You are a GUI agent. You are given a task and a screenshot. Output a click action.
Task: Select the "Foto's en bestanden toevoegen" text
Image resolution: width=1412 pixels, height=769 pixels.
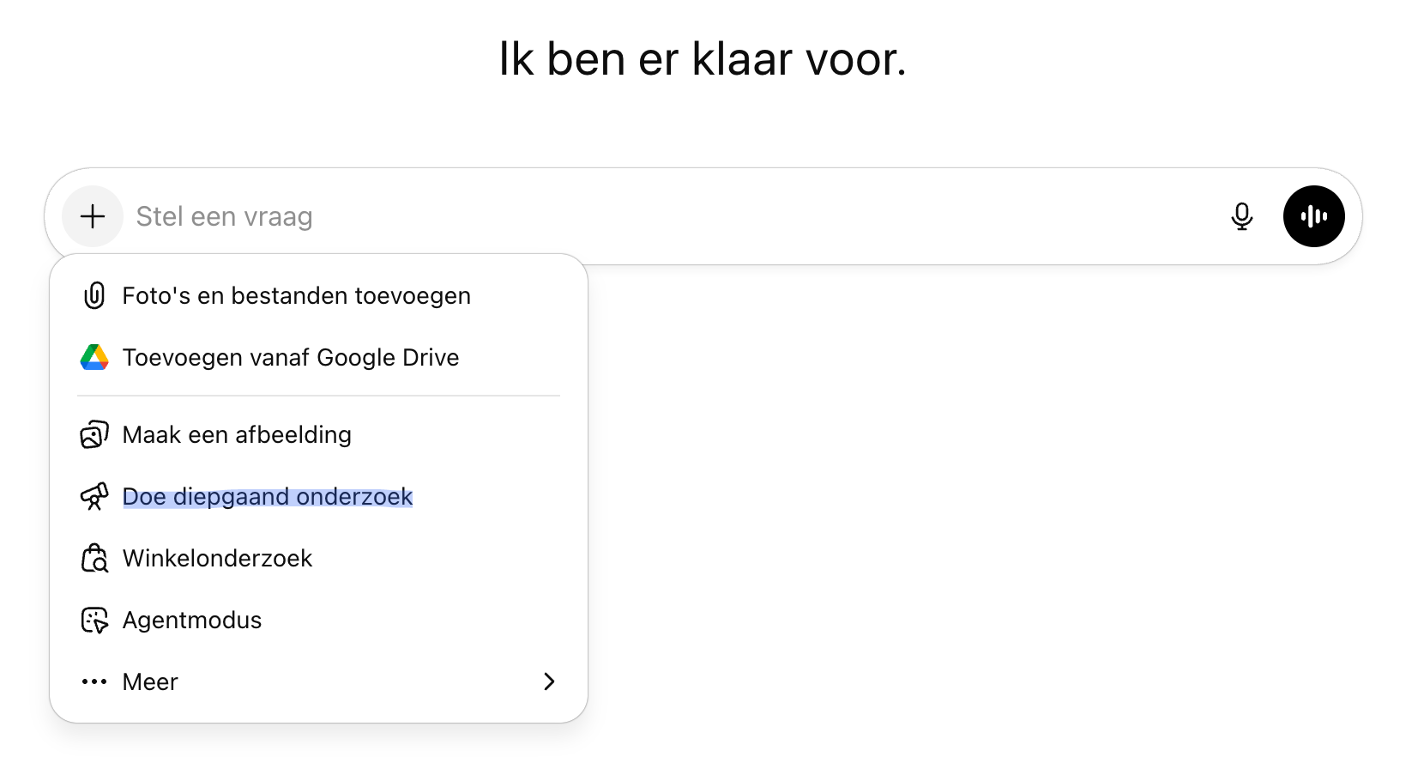297,296
